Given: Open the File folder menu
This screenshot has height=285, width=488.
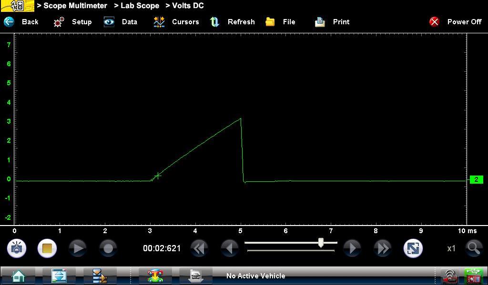Looking at the screenshot, I should pyautogui.click(x=270, y=22).
